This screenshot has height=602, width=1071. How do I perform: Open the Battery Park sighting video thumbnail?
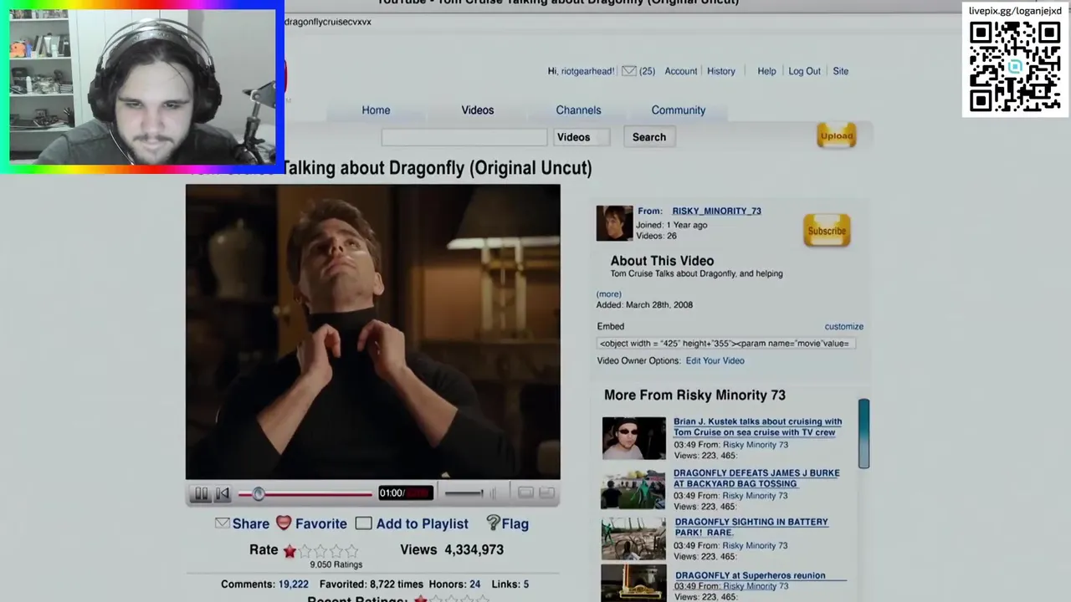click(633, 539)
